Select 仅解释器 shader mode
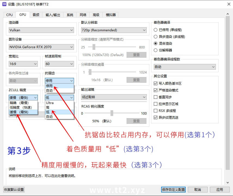 point(156,50)
